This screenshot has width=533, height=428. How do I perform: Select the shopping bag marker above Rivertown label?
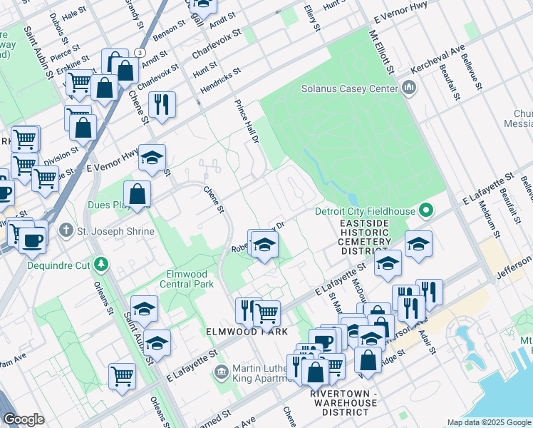pyautogui.click(x=315, y=373)
